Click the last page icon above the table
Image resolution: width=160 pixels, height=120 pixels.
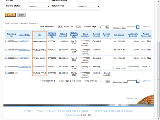point(79,26)
